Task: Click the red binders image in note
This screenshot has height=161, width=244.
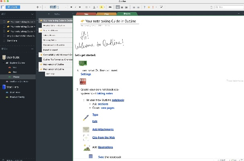Action: [83, 82]
